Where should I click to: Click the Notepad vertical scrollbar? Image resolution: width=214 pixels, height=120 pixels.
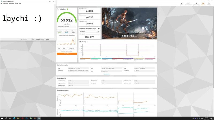55,21
